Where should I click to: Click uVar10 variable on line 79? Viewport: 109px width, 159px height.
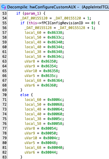click(31, 138)
